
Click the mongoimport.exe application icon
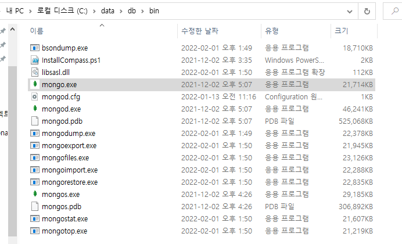click(x=35, y=170)
